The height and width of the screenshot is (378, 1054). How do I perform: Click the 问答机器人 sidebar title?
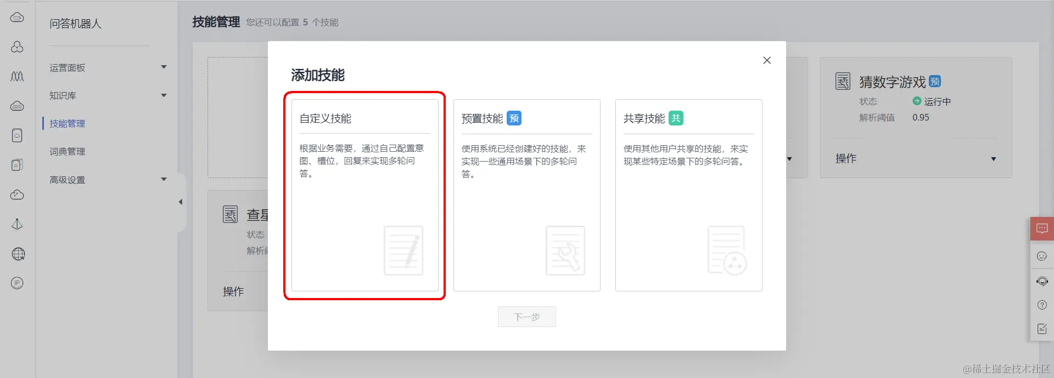pyautogui.click(x=76, y=24)
